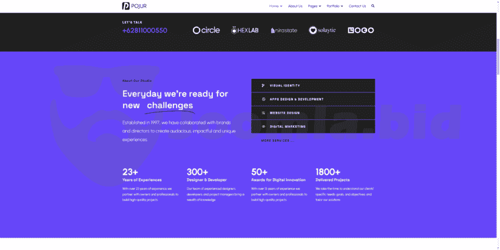Click the icon beside Digital Marketing
500x250 pixels.
click(263, 126)
